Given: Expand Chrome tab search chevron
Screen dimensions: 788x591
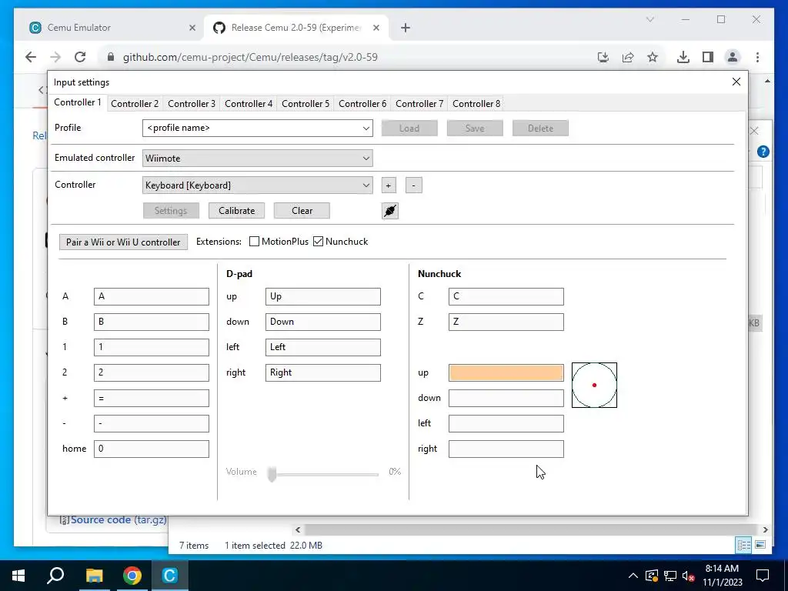Looking at the screenshot, I should coord(649,19).
